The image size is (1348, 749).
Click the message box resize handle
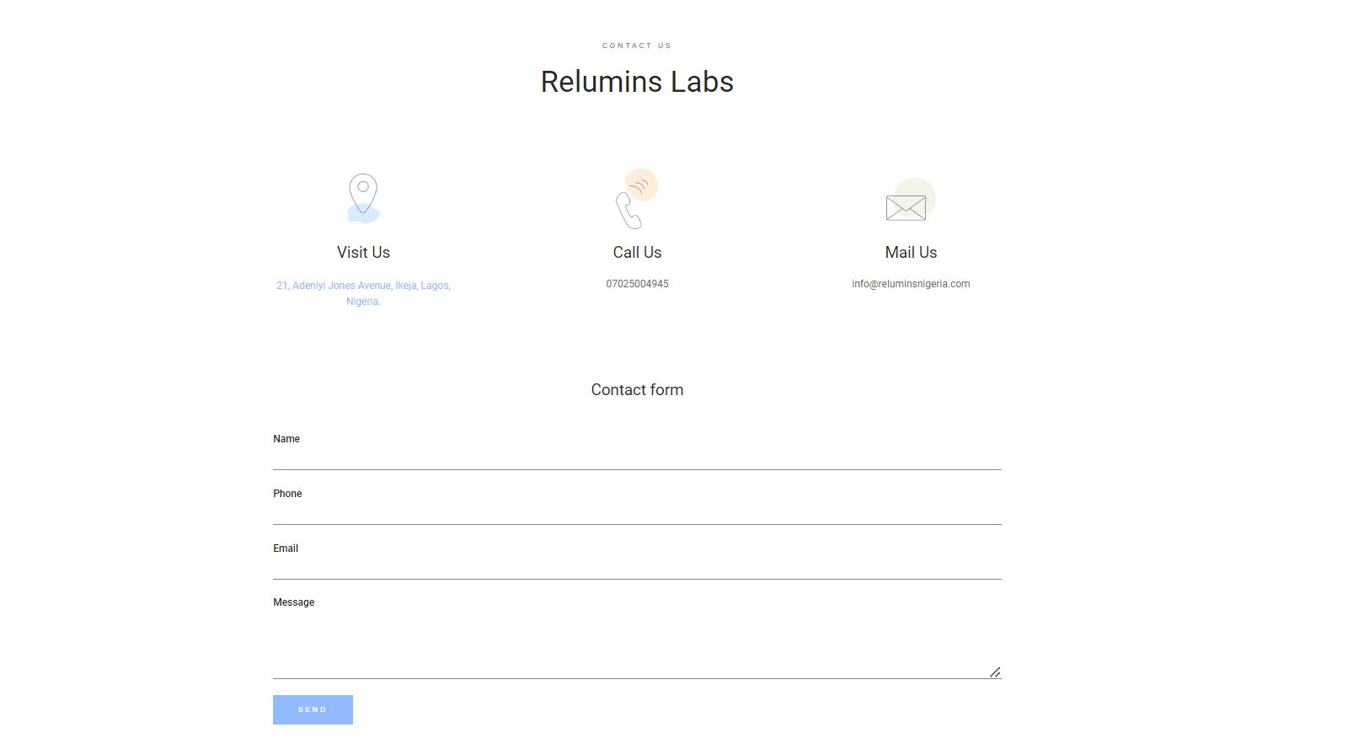point(995,671)
